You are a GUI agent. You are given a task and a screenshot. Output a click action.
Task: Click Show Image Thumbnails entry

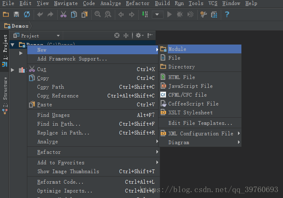pyautogui.click(x=93, y=172)
